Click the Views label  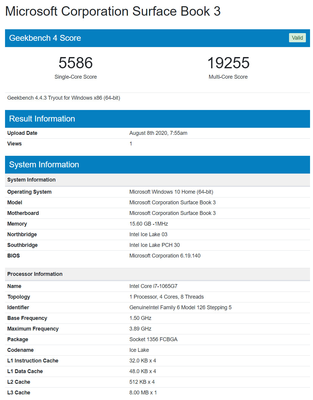[14, 144]
